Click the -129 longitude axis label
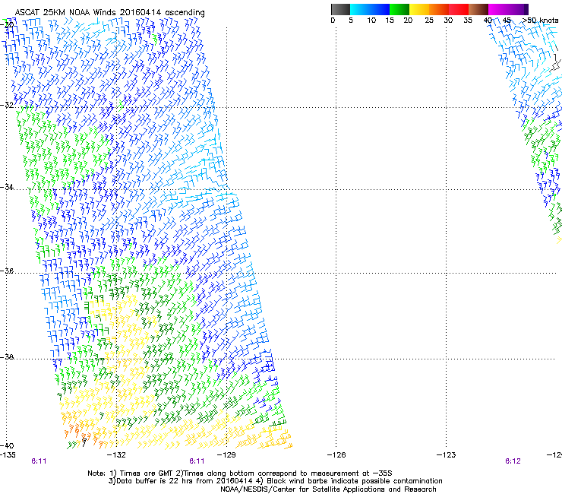Viewport: 562px width, 494px height. pos(226,455)
